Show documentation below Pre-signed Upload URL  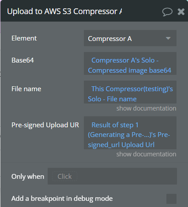pyautogui.click(x=146, y=154)
